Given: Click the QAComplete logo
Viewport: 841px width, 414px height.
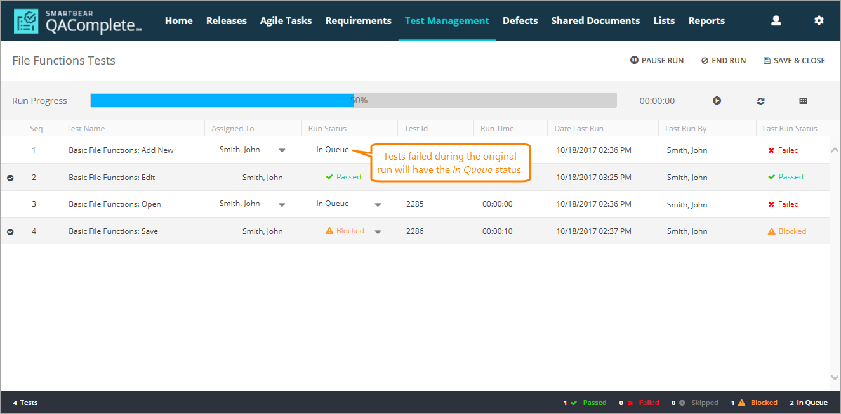Looking at the screenshot, I should [77, 21].
